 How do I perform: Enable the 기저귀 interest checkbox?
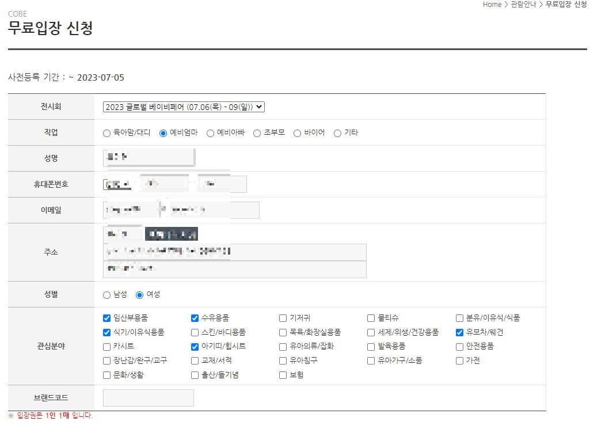(282, 317)
